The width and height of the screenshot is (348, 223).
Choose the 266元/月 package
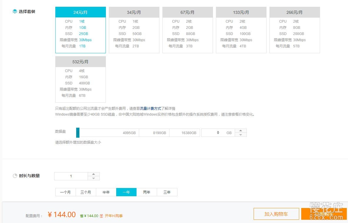click(x=294, y=30)
